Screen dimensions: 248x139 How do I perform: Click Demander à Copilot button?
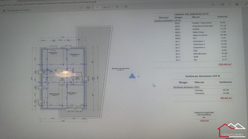click(x=16, y=10)
